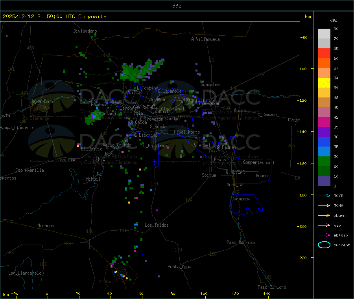Click the G_ALVEAR map label
Screen dimensions: 354x299
tap(235, 172)
